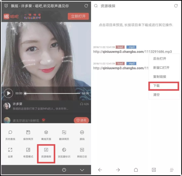182x176 pixels.
Task: Tap the home icon in navigation bar
Action: point(136,170)
